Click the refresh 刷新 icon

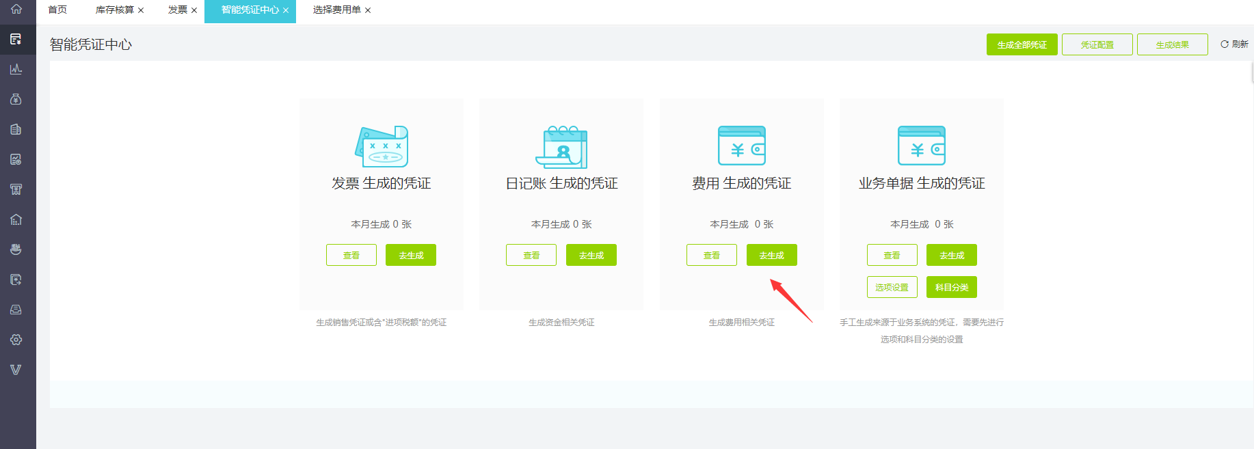pos(1225,44)
